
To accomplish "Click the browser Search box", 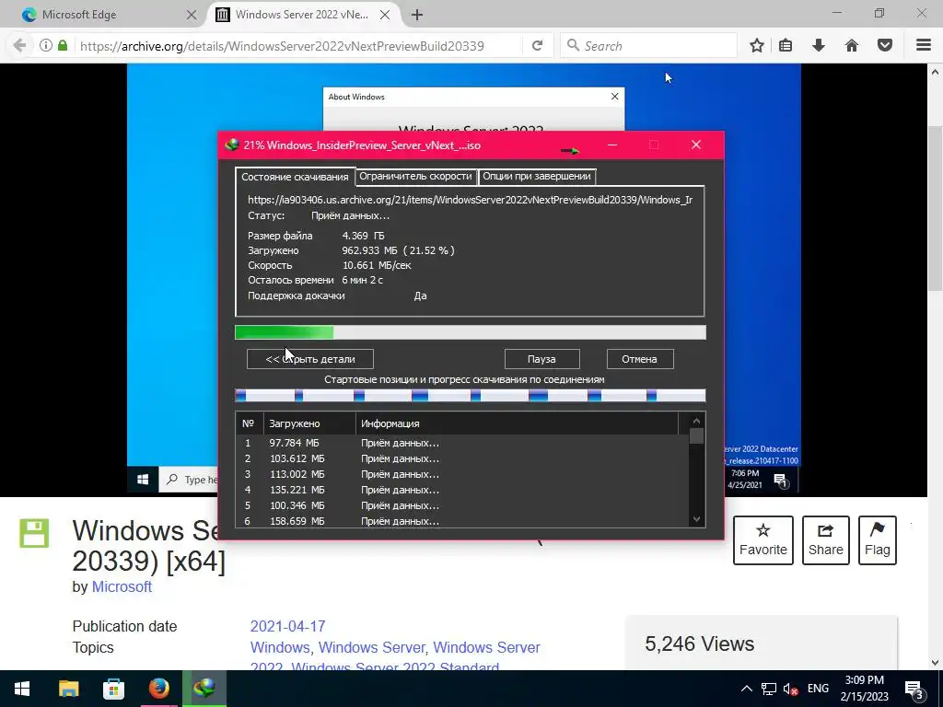I will [648, 46].
